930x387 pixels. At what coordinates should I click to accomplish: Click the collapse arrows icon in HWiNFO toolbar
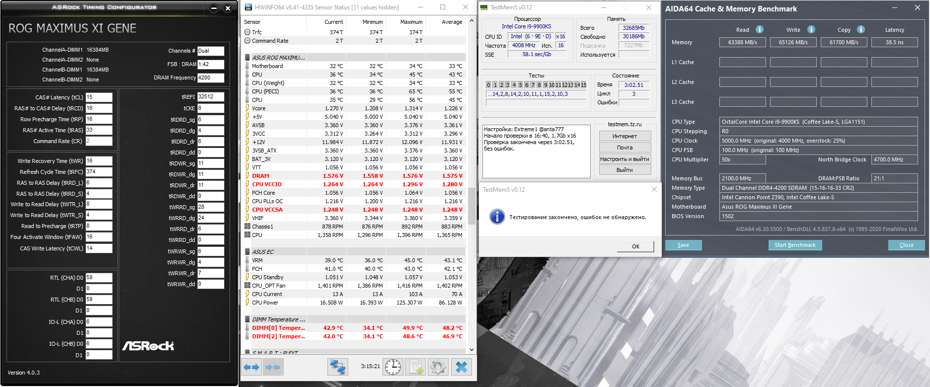[x=273, y=367]
